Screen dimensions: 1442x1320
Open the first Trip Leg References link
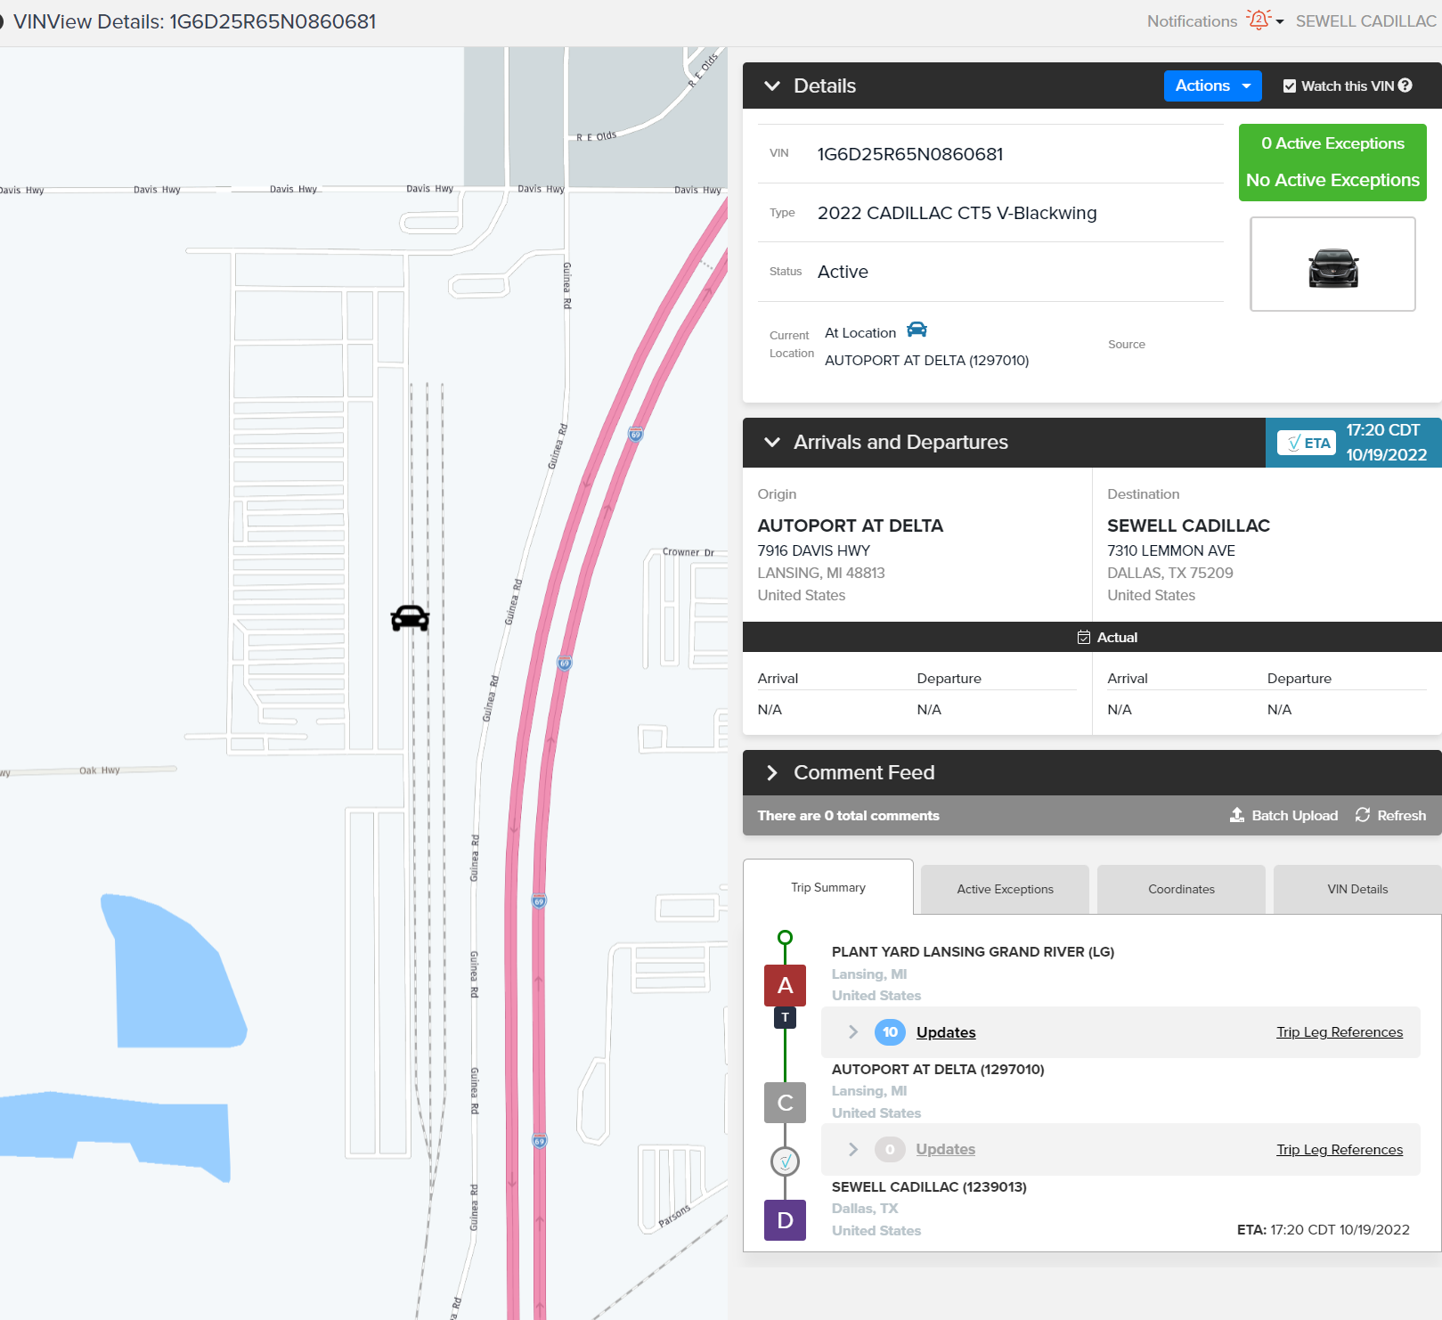point(1339,1032)
